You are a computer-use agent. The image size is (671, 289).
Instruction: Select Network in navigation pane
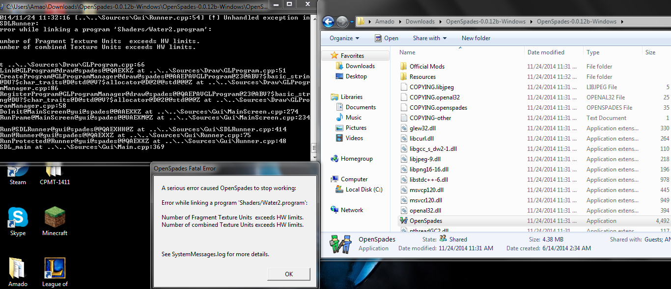352,210
